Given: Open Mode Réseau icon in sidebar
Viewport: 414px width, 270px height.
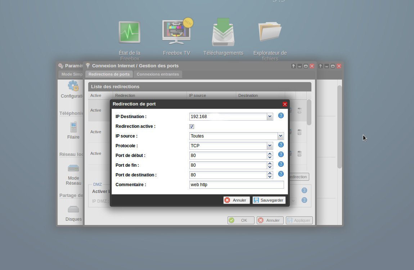Looking at the screenshot, I should pyautogui.click(x=73, y=168).
